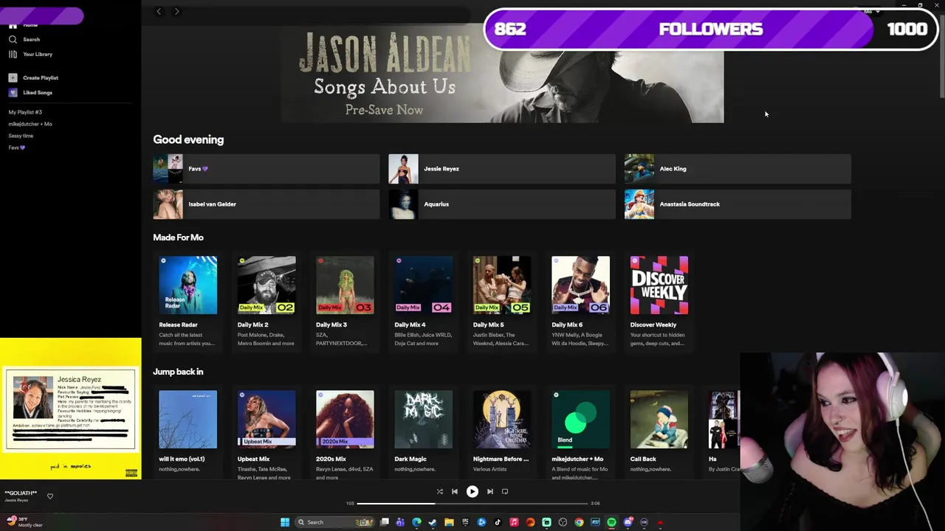Select Home in sidebar
Viewport: 945px width, 531px height.
[x=30, y=25]
